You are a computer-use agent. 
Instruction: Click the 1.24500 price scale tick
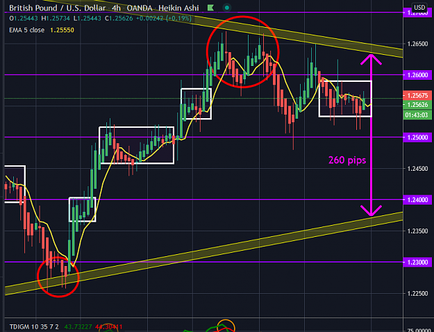click(417, 168)
